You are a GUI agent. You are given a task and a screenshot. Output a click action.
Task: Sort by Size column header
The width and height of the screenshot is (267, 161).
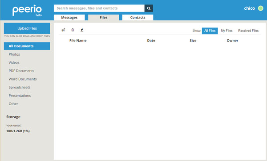tap(193, 40)
